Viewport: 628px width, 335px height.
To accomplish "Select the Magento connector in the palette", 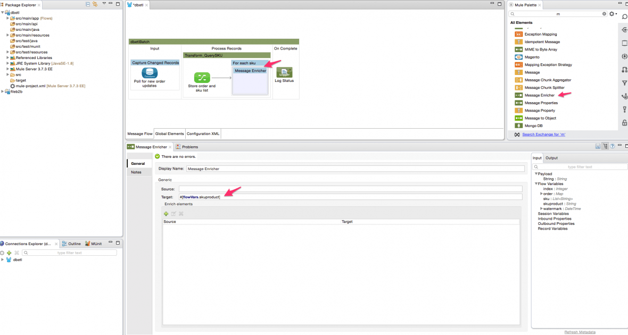I will (x=533, y=57).
